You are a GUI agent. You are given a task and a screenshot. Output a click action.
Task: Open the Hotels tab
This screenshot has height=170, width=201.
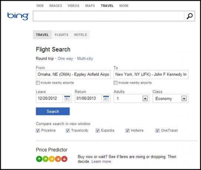point(80,35)
